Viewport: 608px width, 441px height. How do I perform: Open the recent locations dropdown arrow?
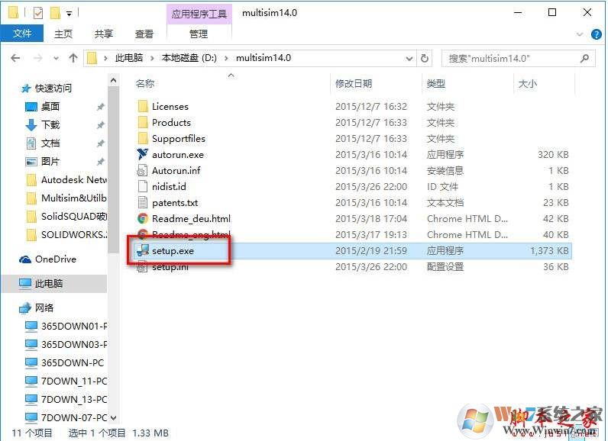coord(57,59)
